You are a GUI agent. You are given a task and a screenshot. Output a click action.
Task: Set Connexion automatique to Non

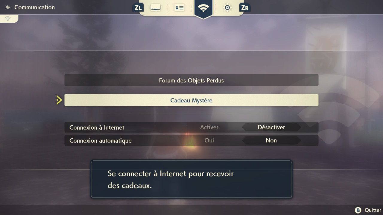click(x=271, y=140)
